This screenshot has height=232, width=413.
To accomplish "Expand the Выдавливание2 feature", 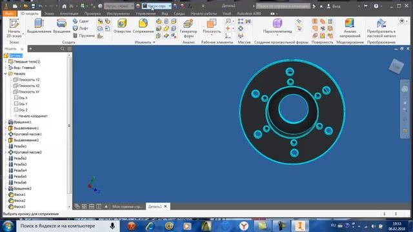I will click(x=6, y=140).
